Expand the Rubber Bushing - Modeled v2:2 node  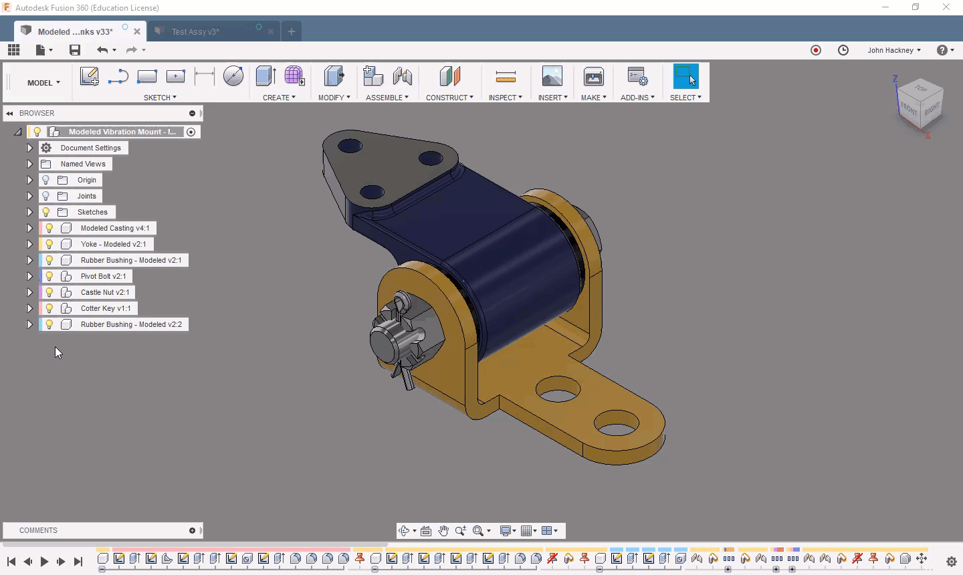[x=29, y=324]
